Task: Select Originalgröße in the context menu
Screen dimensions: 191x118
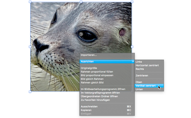Action: (x=107, y=68)
